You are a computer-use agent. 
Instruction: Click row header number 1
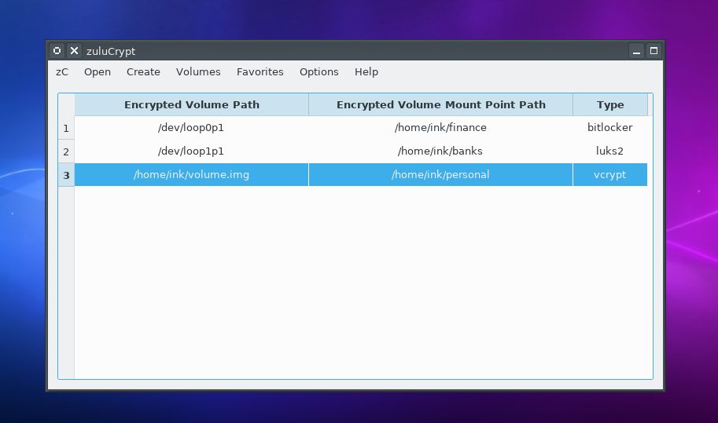point(66,128)
